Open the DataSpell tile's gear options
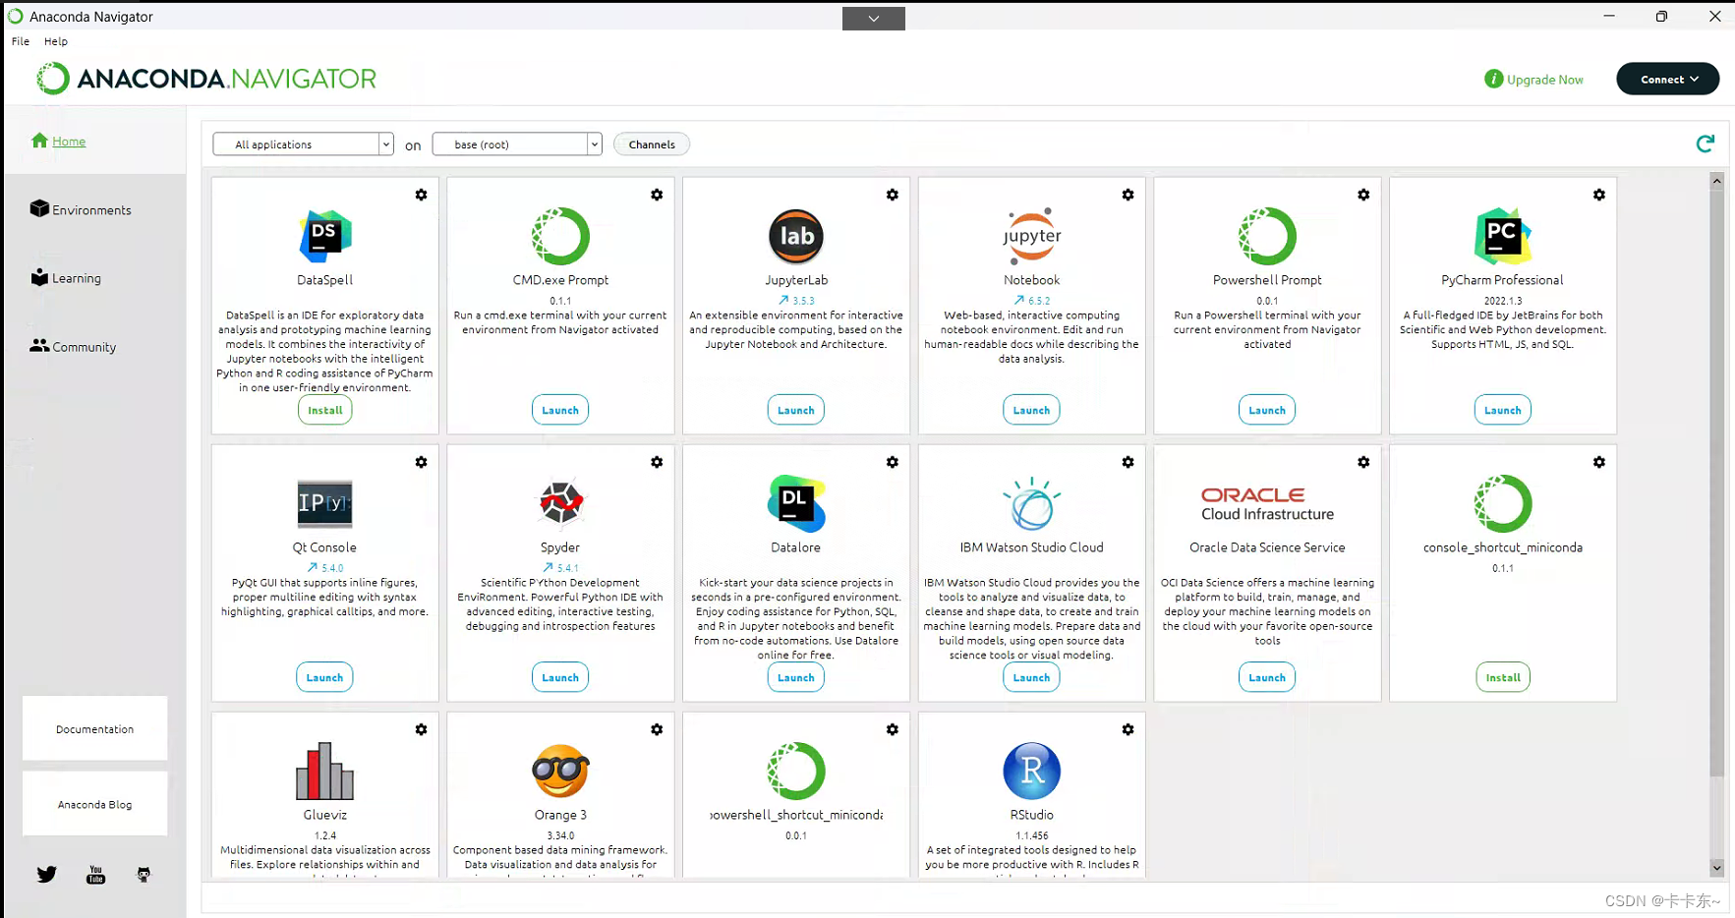 [x=421, y=195]
